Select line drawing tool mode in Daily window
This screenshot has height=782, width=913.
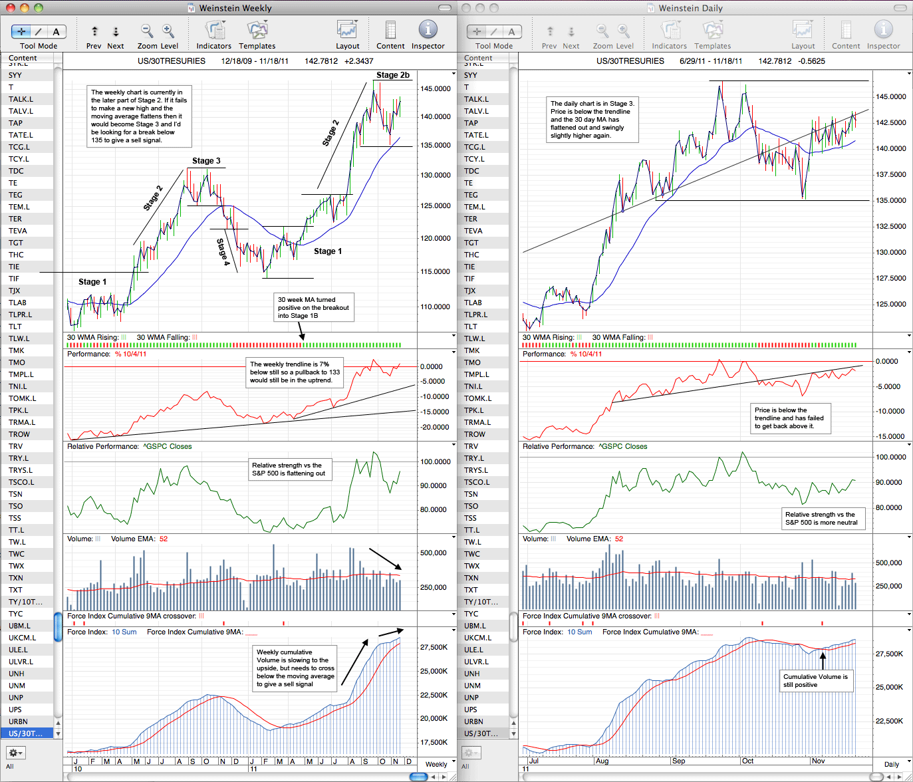coord(494,31)
